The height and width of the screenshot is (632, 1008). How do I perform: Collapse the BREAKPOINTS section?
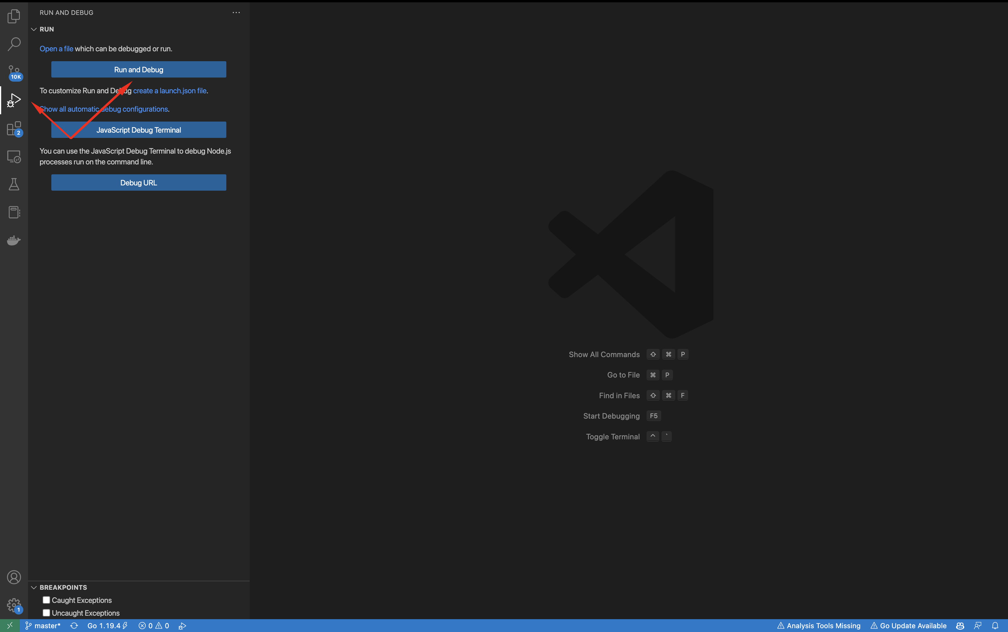(x=34, y=587)
